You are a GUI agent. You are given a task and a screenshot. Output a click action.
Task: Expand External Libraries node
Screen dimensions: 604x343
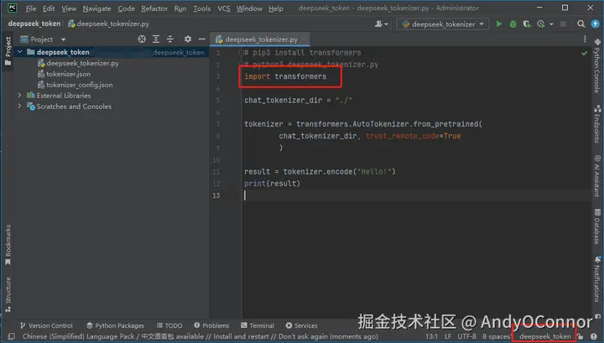pos(19,95)
